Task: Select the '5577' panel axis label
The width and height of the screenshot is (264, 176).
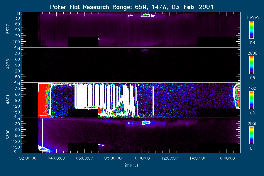Action: point(8,29)
